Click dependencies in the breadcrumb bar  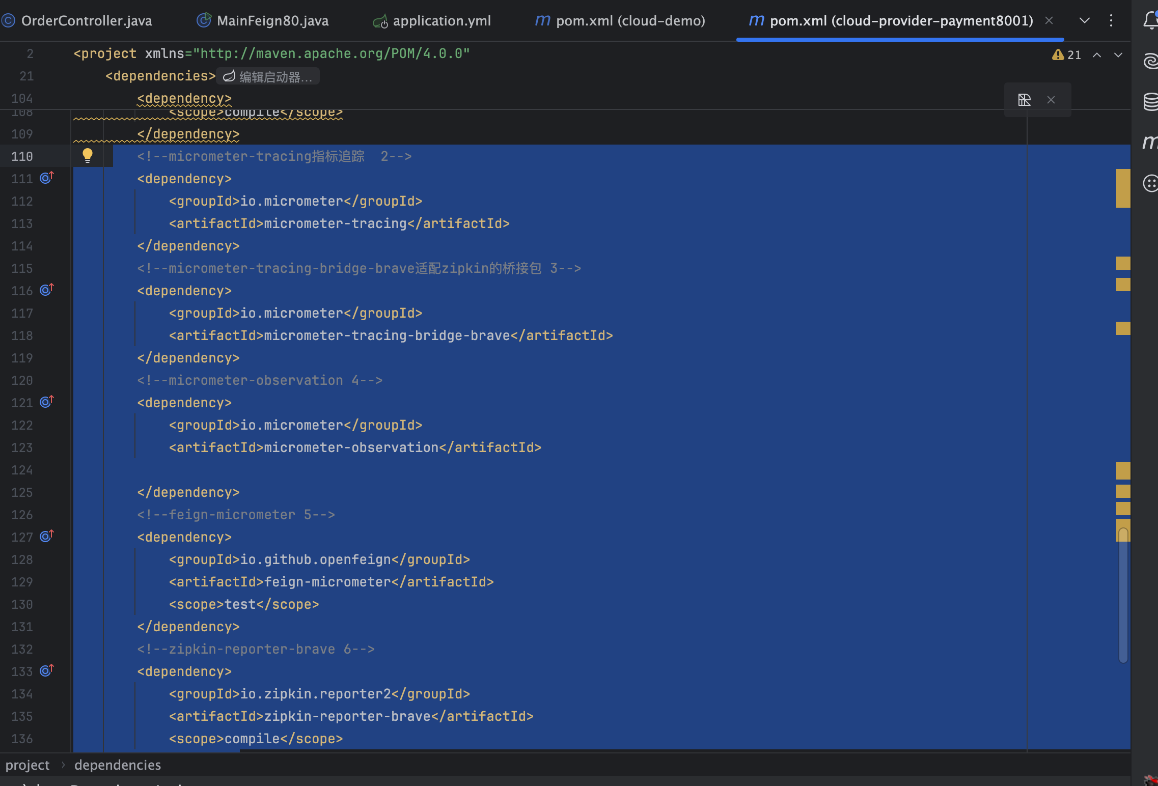coord(117,765)
